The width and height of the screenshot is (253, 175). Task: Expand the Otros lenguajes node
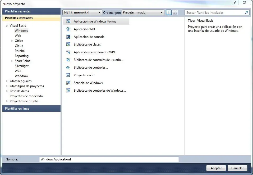(7, 81)
